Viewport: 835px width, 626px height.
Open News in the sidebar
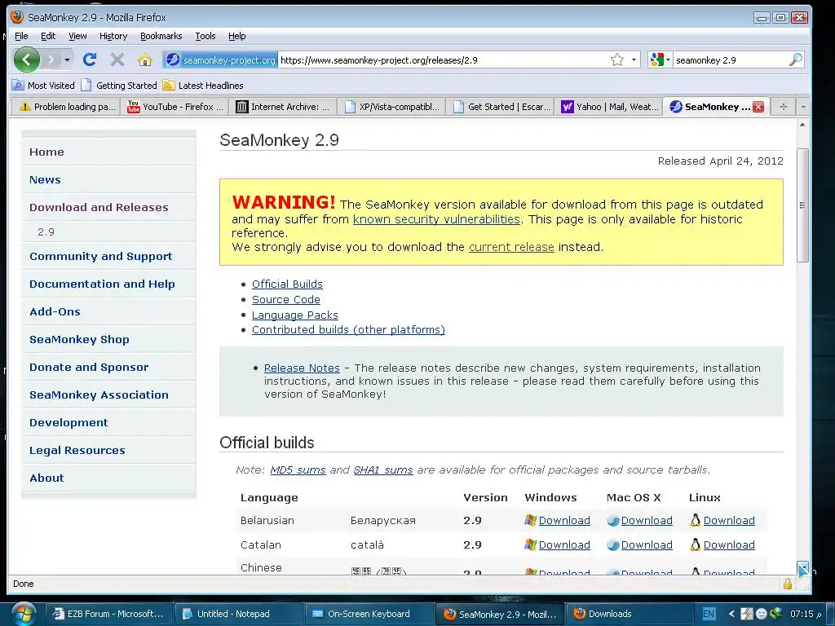point(46,179)
